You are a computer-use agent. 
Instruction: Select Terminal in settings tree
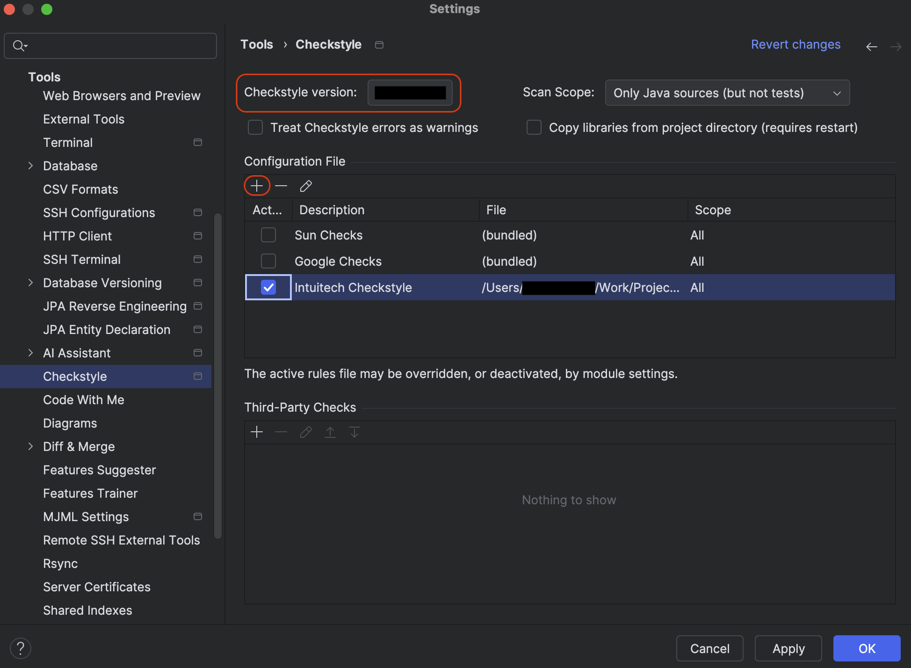(68, 142)
